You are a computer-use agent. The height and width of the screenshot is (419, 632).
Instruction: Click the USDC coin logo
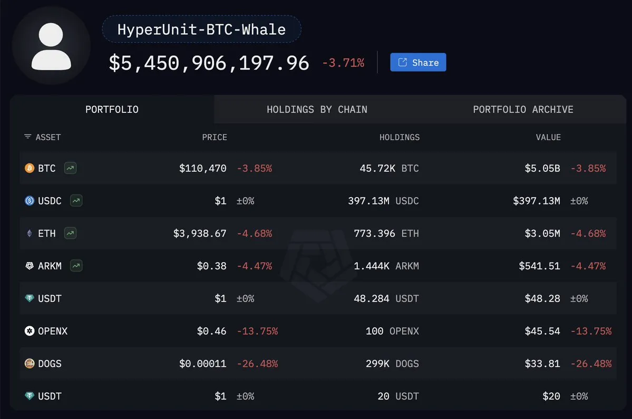pyautogui.click(x=30, y=201)
